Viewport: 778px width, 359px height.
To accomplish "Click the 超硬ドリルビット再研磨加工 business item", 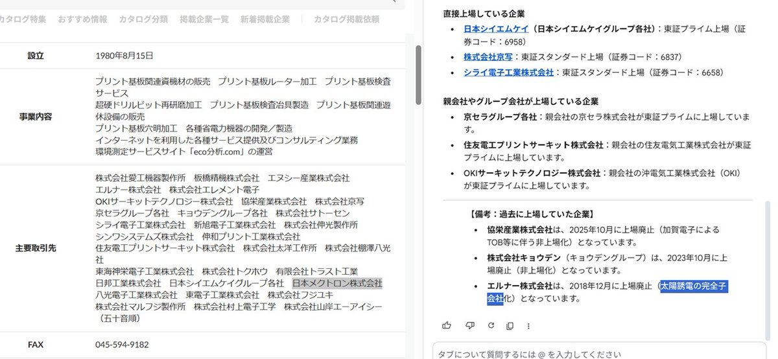I will (148, 105).
